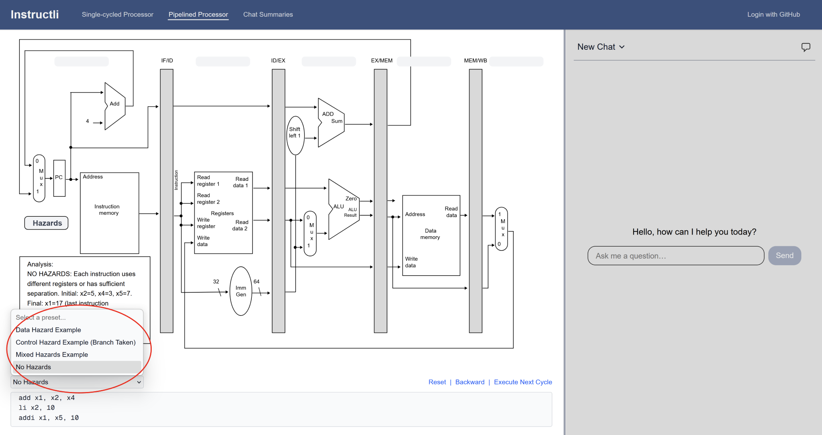822x435 pixels.
Task: Pick the Mixed Hazards Example preset
Action: [77, 355]
